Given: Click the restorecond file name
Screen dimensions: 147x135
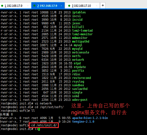Looking at the screenshot, I should tap(82, 78).
